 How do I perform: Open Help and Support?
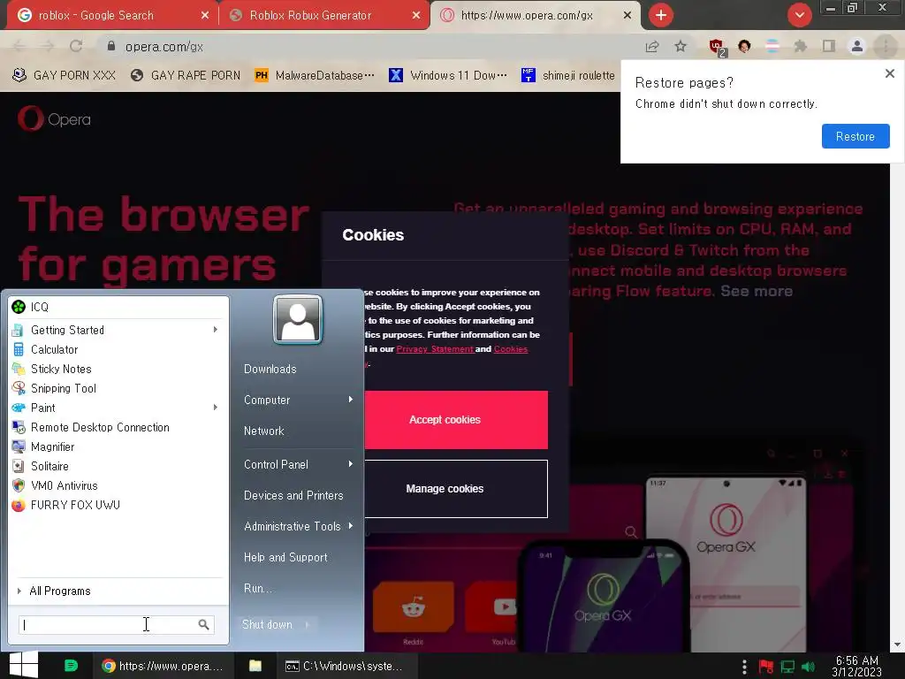pyautogui.click(x=285, y=557)
